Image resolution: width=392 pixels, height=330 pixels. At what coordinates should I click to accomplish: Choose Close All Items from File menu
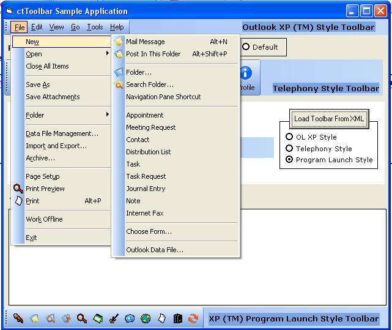point(61,66)
